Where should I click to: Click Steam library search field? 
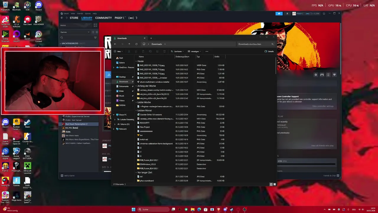click(76, 38)
